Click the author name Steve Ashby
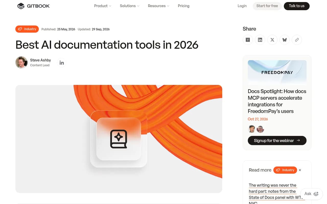 40,60
